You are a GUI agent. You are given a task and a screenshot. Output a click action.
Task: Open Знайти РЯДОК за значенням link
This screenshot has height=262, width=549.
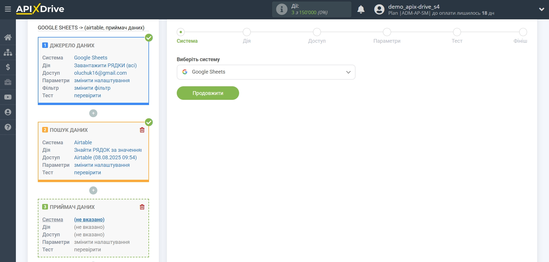click(108, 150)
